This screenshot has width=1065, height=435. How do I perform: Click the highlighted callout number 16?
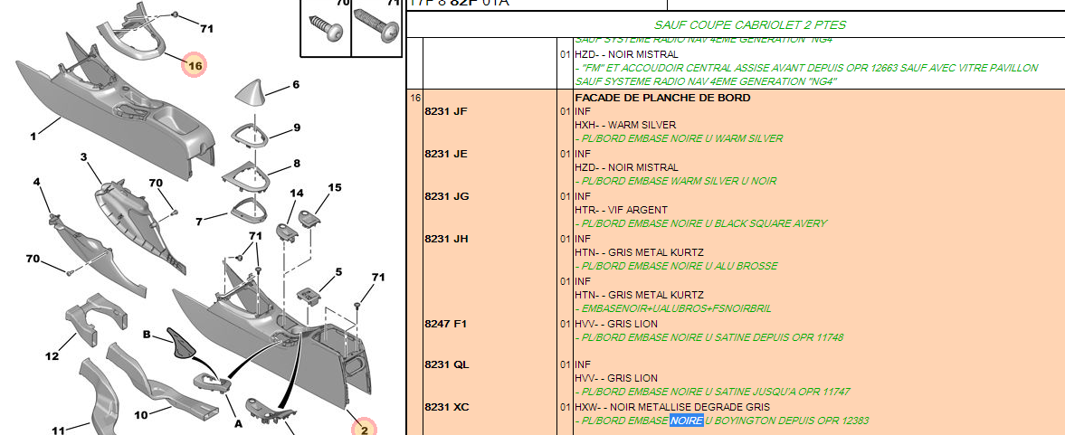(194, 65)
